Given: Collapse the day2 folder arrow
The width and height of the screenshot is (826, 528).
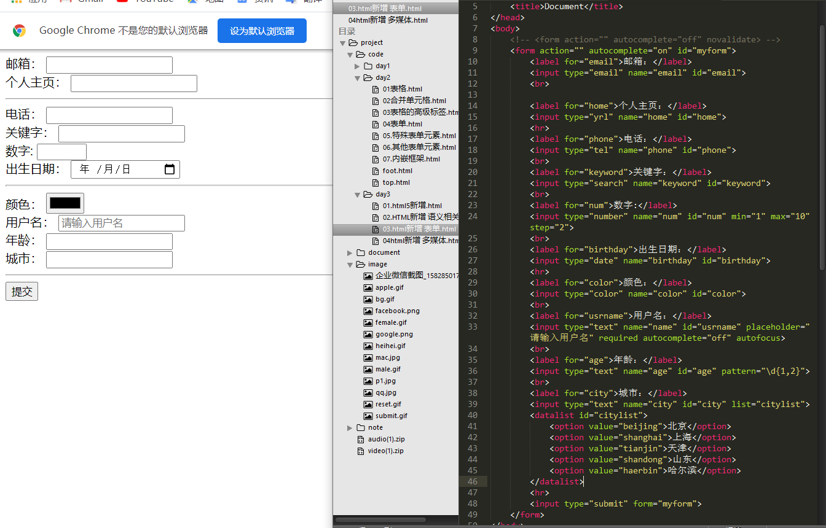Looking at the screenshot, I should (x=357, y=78).
